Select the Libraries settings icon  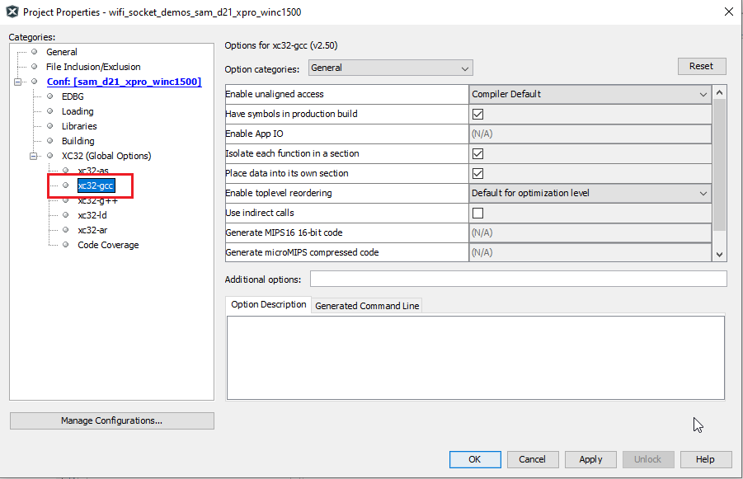click(x=49, y=125)
